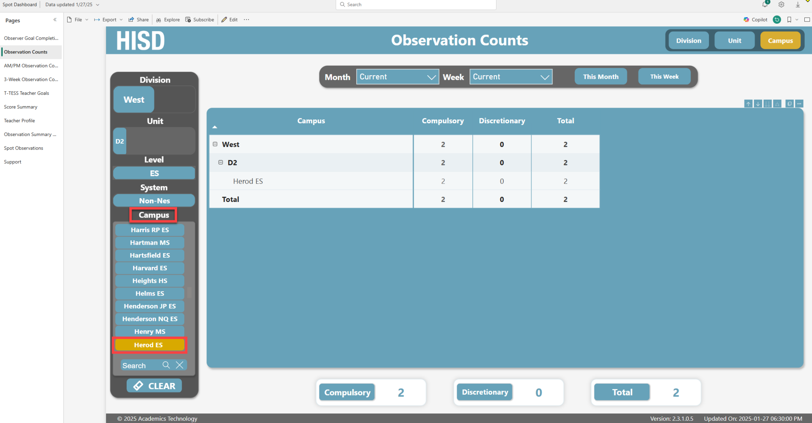Screen dimensions: 812x423
Task: Open the settings gear
Action: coord(781,5)
